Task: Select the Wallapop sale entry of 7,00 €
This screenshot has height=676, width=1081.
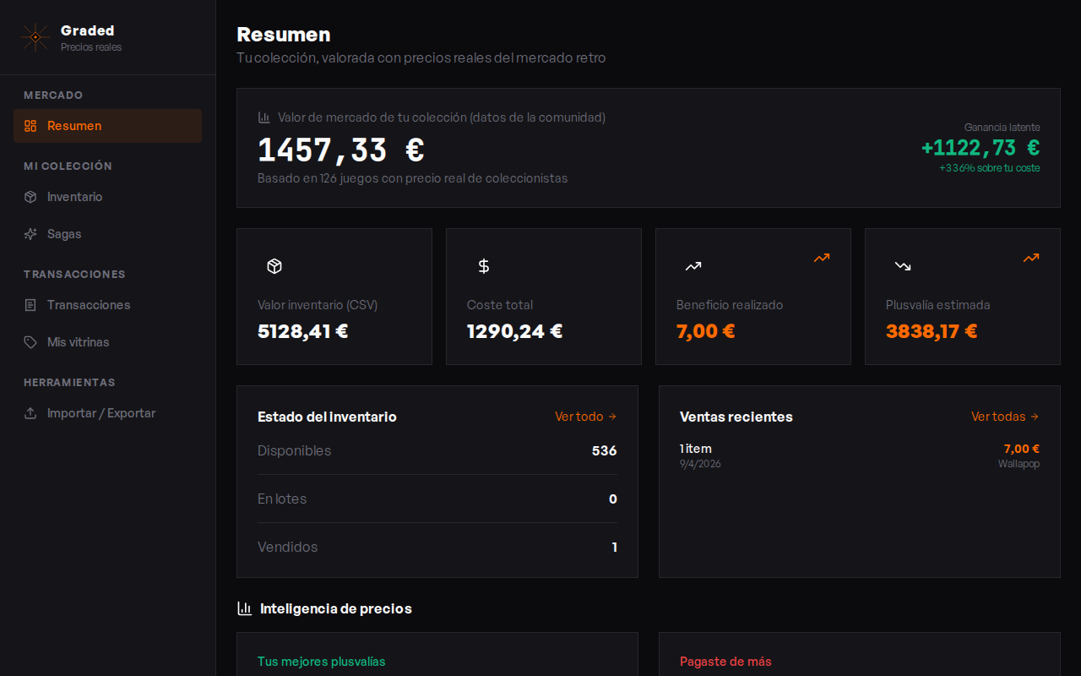Action: [860, 455]
